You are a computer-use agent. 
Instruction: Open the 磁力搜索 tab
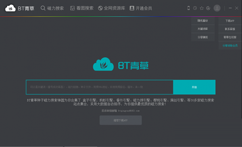click(52, 8)
